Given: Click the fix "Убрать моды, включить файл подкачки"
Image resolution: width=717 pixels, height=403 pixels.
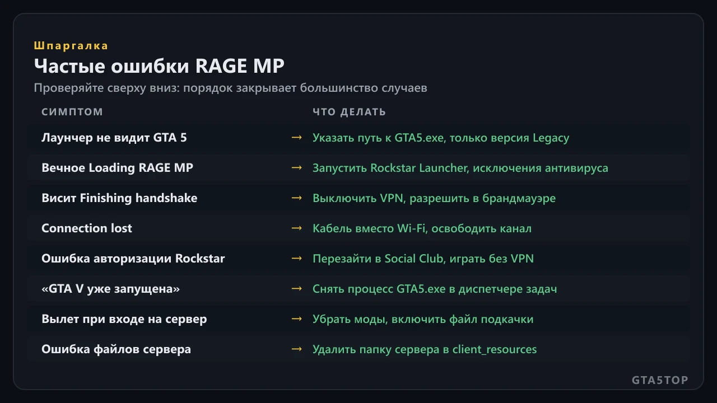Looking at the screenshot, I should coord(423,319).
